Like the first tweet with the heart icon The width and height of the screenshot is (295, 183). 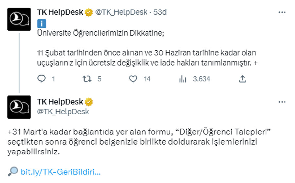tap(133, 79)
